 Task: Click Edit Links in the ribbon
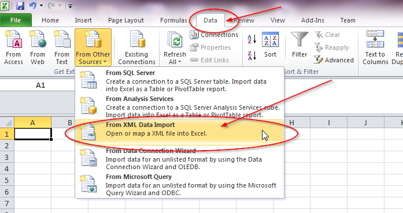click(x=209, y=60)
